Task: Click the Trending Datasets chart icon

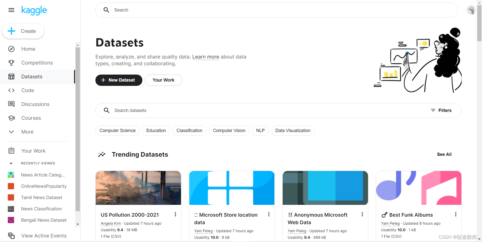Action: [x=102, y=154]
